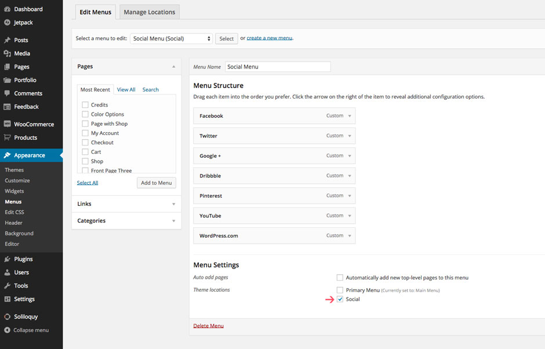Open the Background submenu item
The image size is (545, 349).
coord(19,233)
